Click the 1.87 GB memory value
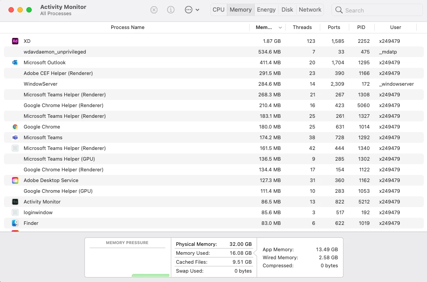Screen dimensions: 427x282 coord(272,41)
